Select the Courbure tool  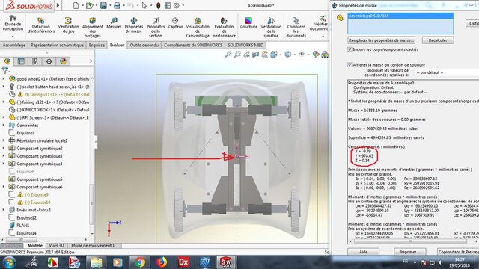[x=248, y=23]
